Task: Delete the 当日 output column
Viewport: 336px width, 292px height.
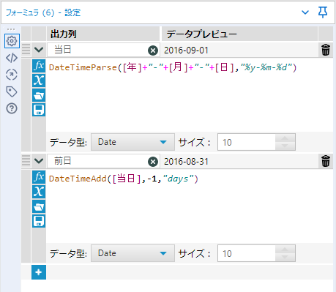Action: [x=326, y=50]
